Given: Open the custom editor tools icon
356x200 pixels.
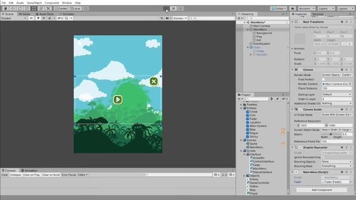Looking at the screenshot, I should (x=48, y=8).
